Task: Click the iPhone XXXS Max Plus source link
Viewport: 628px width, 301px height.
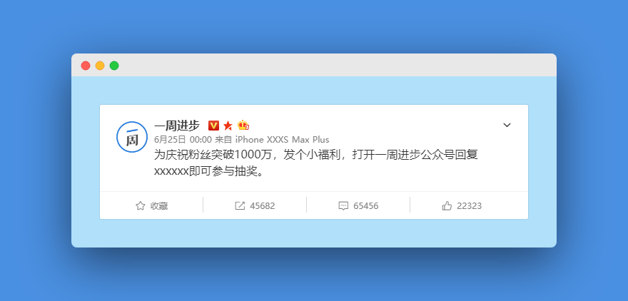Action: (x=282, y=140)
